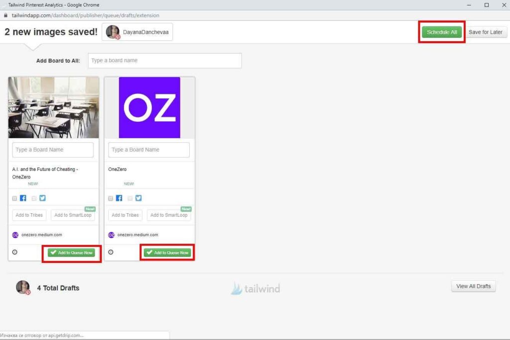The width and height of the screenshot is (510, 340).
Task: Click the tailwindapp.com URL in address bar
Action: (x=86, y=15)
